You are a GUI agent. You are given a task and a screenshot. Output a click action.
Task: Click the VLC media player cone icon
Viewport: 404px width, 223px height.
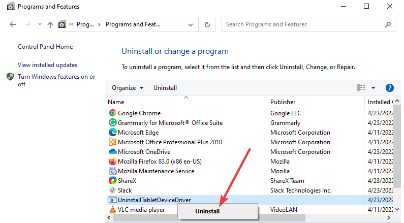coord(112,209)
